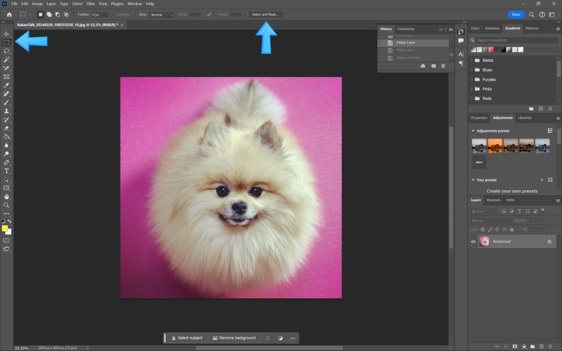
Task: Click the blue Share button
Action: click(x=517, y=15)
